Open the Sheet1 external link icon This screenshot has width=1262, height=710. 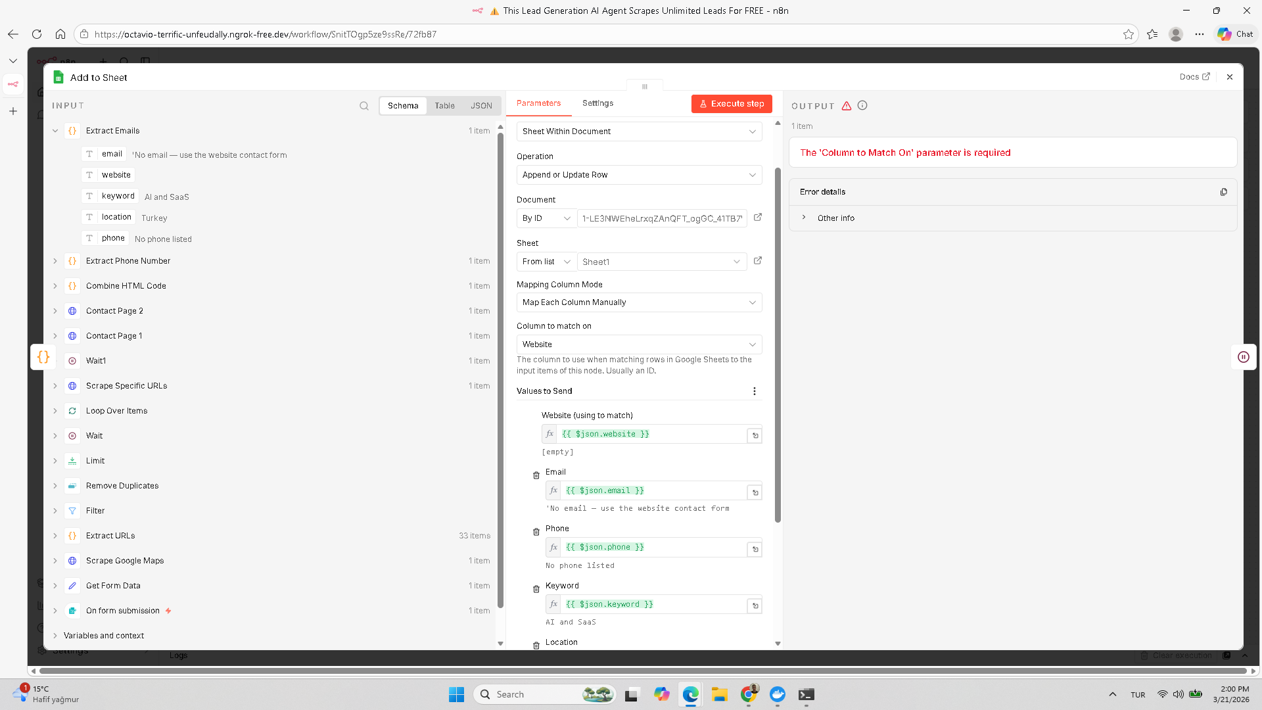758,261
